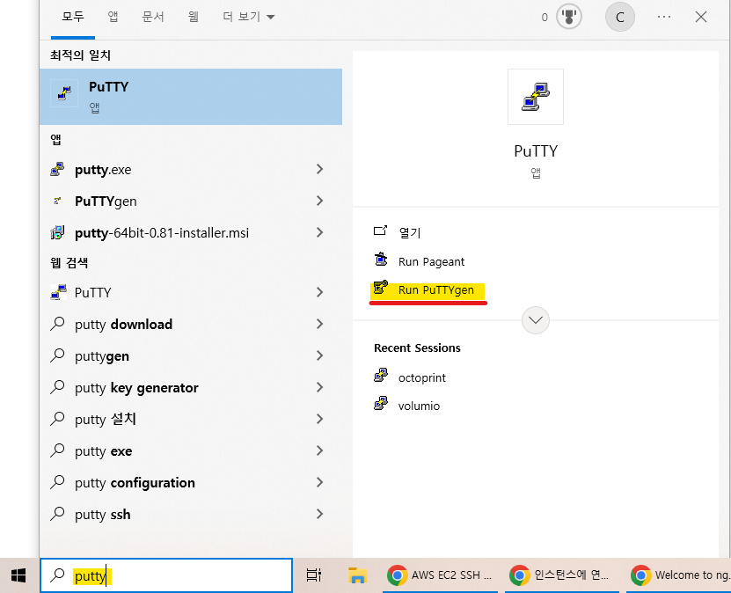The height and width of the screenshot is (593, 731).
Task: Open Task View on the taskbar
Action: [314, 575]
